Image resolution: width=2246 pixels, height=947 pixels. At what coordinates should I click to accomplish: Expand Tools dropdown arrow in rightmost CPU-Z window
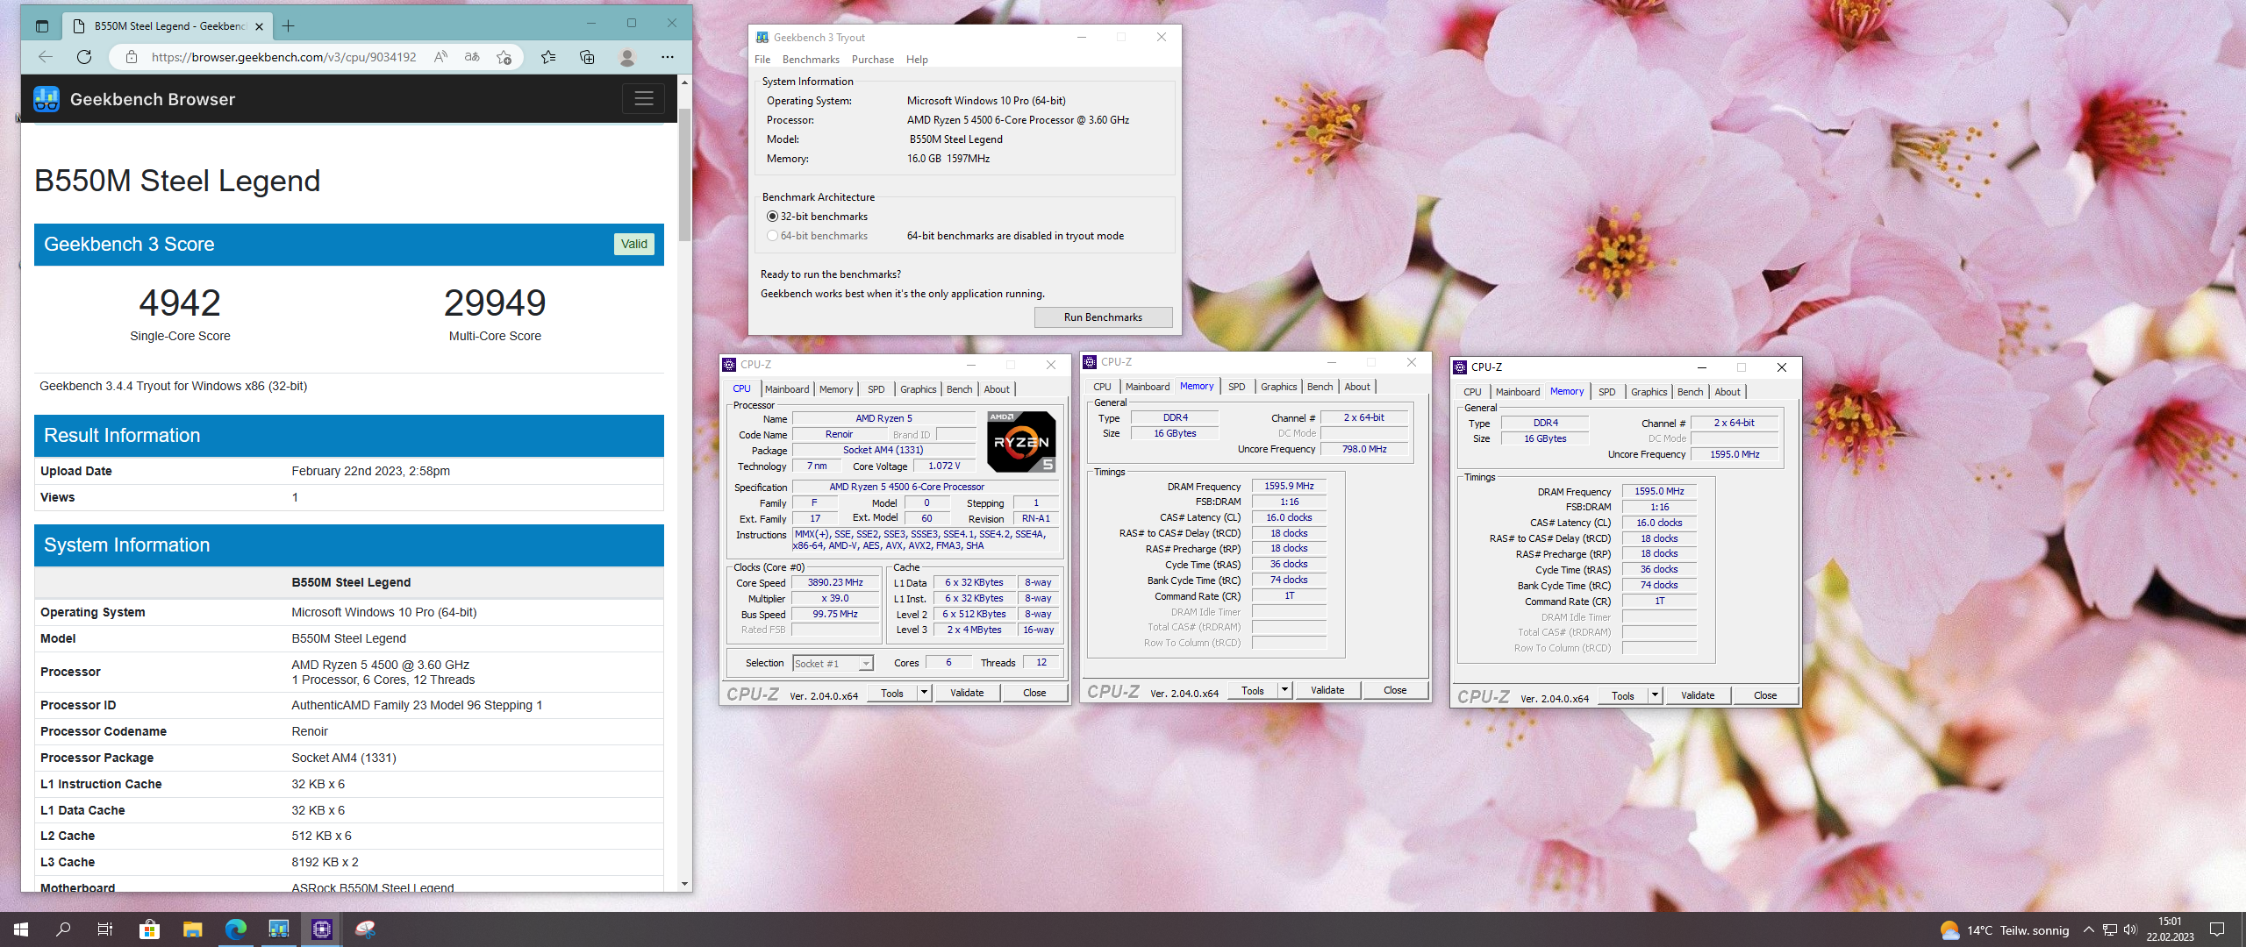pos(1655,696)
